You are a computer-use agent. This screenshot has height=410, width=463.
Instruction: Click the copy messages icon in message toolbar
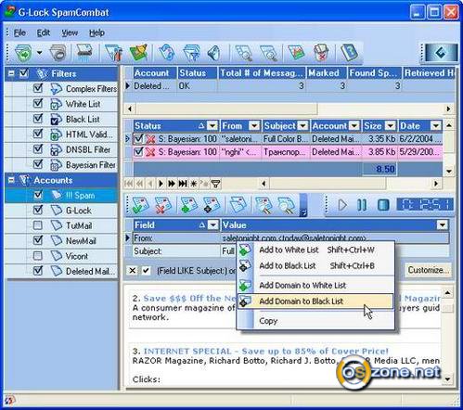tap(238, 205)
